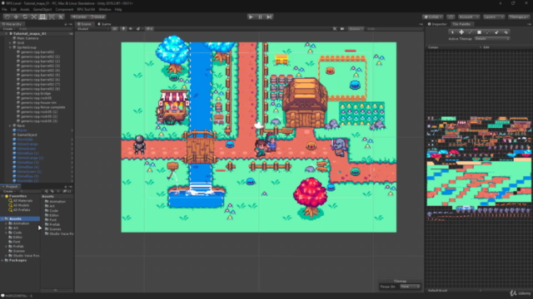
Task: Open the Window menu
Action: click(x=105, y=9)
